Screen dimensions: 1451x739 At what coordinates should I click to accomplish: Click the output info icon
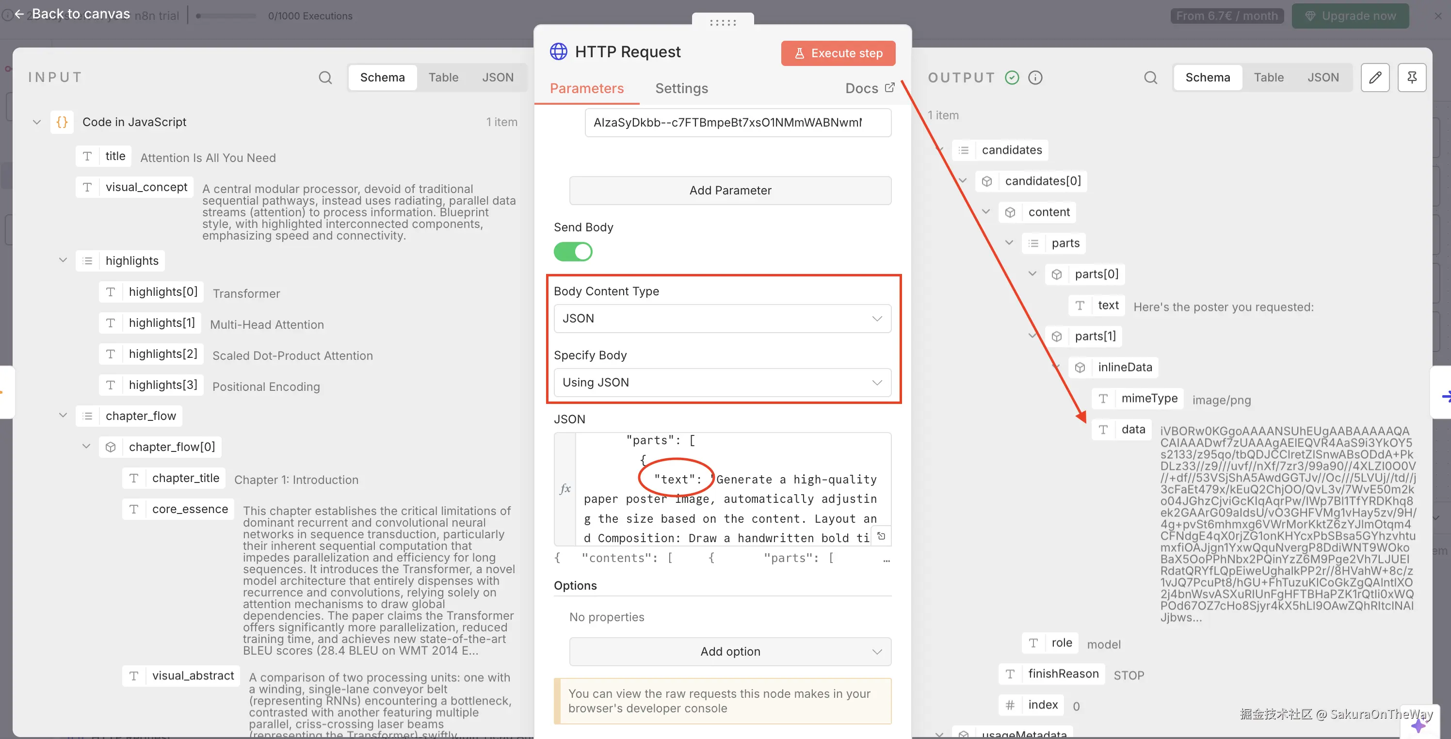pos(1035,77)
